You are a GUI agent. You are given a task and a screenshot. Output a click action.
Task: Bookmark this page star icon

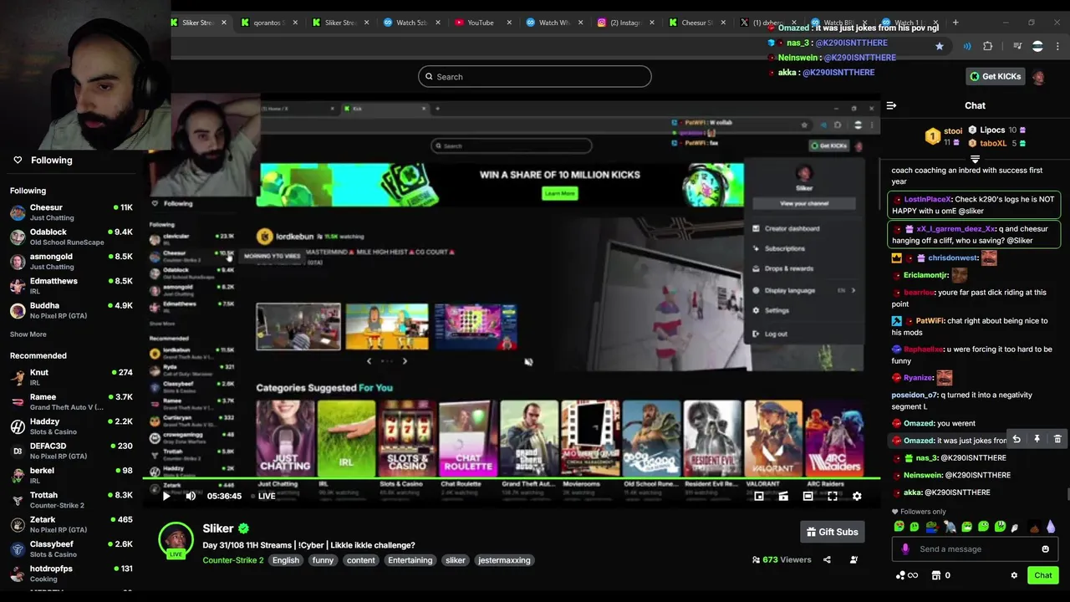point(940,47)
